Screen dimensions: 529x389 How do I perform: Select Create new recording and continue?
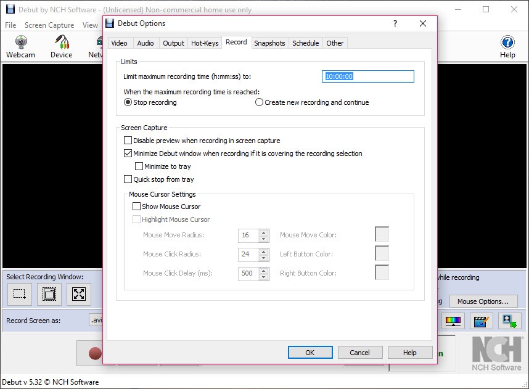click(259, 102)
